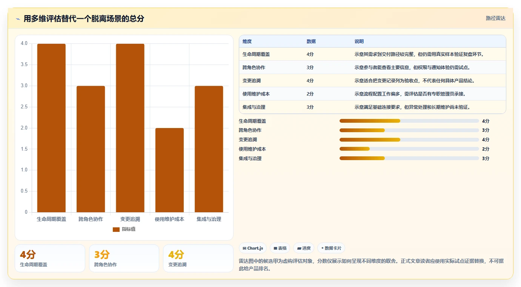This screenshot has width=521, height=287.
Task: Click the 数据卡片 tag chip
Action: [x=331, y=248]
